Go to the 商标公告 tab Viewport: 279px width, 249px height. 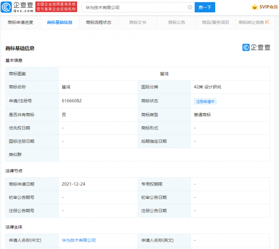tap(176, 22)
